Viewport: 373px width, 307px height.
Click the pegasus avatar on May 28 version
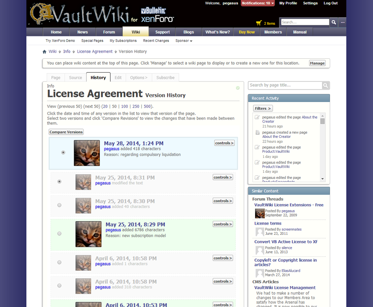87,153
